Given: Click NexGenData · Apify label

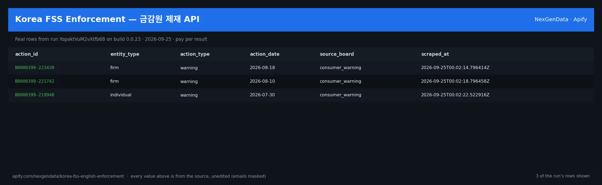Looking at the screenshot, I should [561, 19].
